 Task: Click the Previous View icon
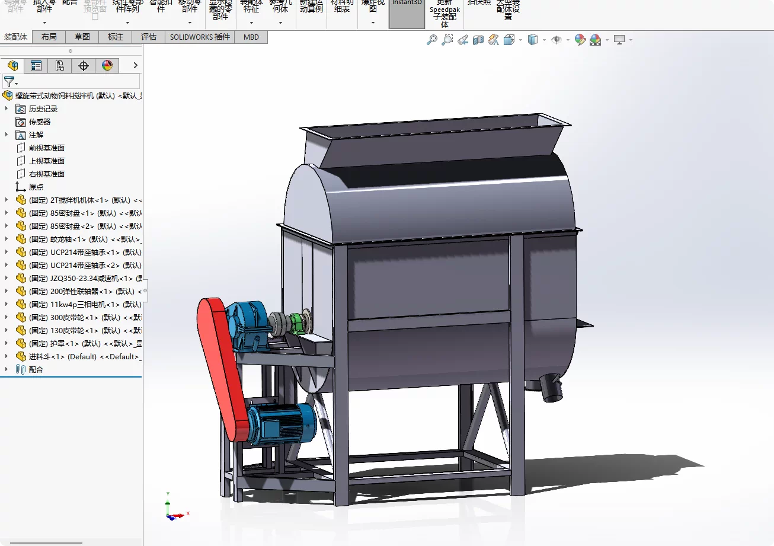pos(463,40)
